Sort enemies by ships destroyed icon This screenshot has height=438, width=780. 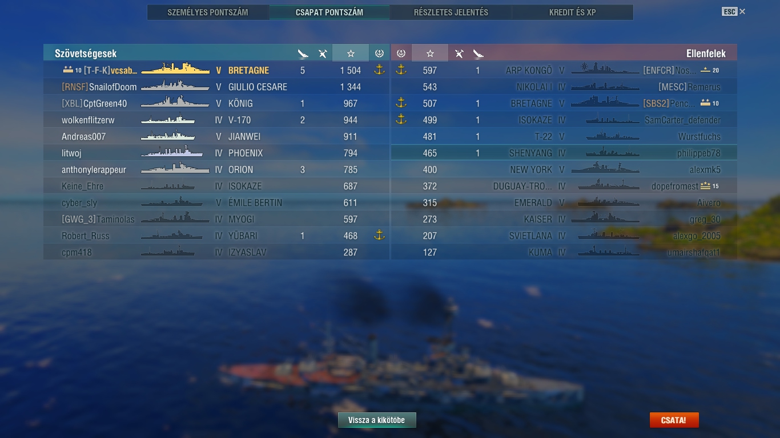(478, 54)
